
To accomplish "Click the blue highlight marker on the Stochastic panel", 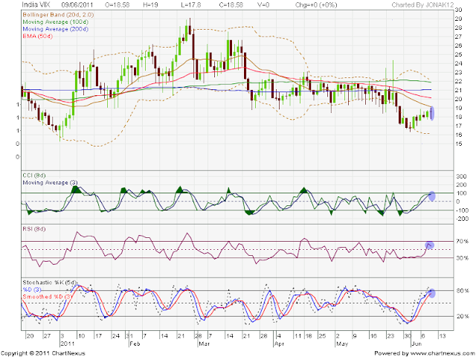I will click(431, 293).
